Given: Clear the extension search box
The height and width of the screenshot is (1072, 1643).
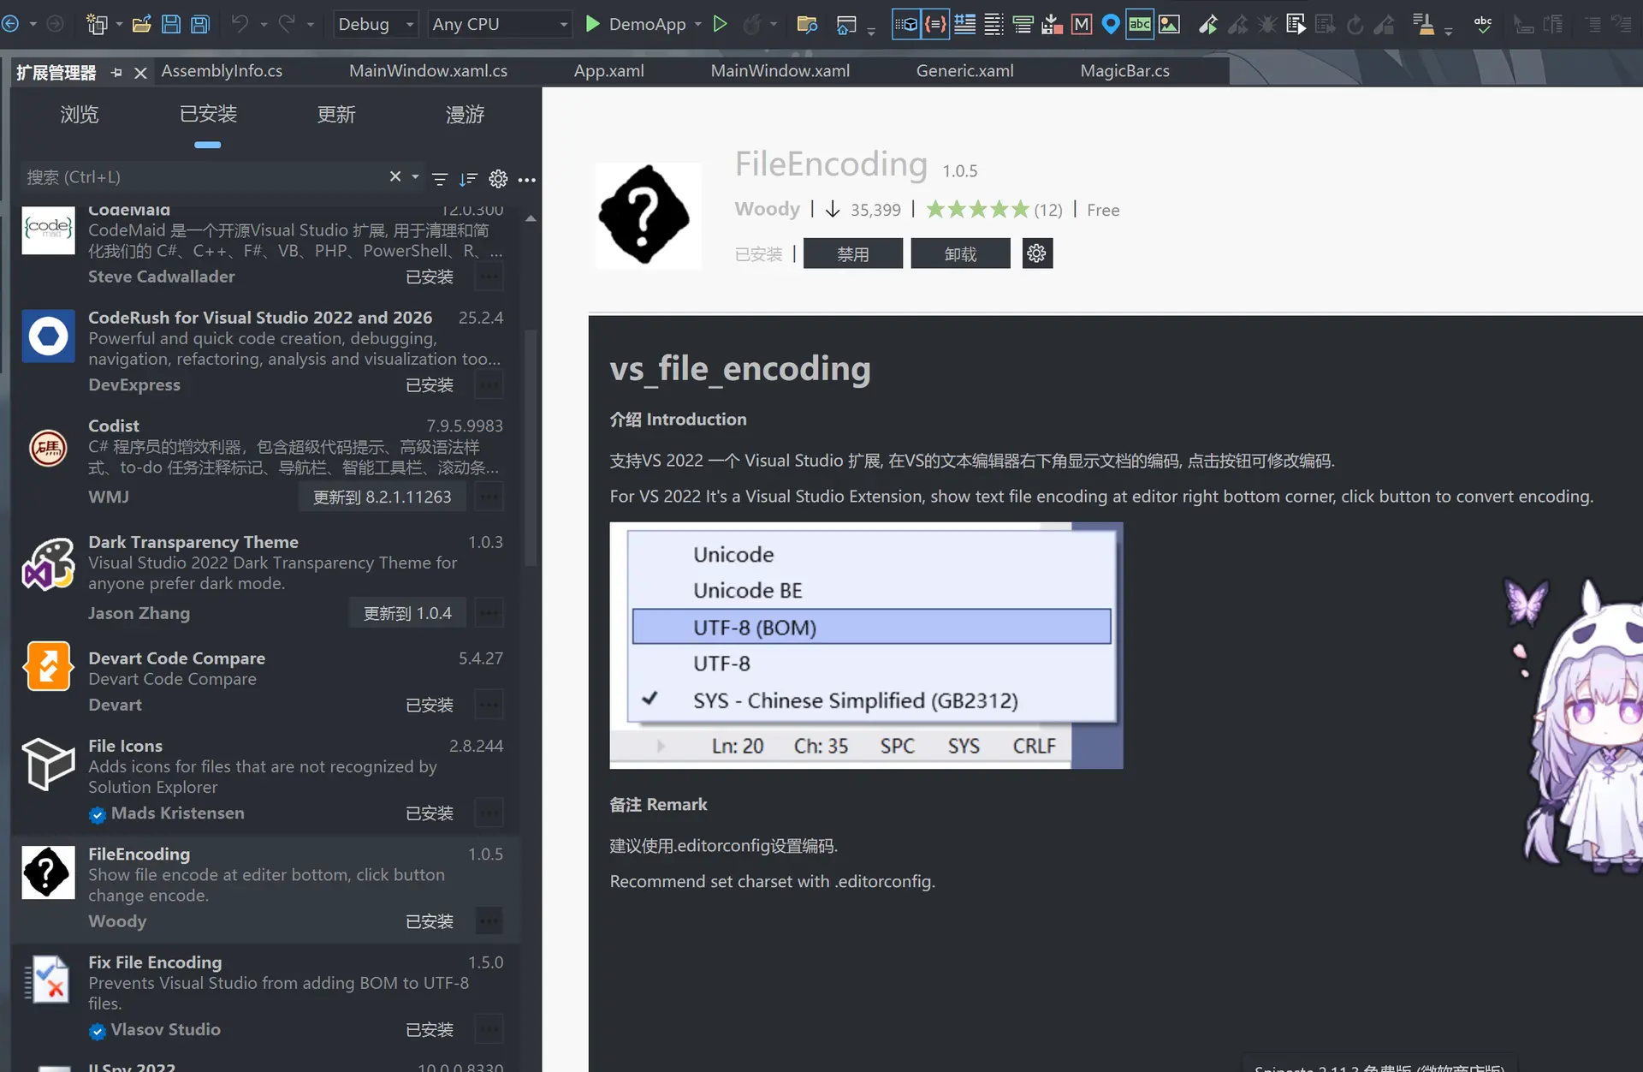Looking at the screenshot, I should coord(395,176).
